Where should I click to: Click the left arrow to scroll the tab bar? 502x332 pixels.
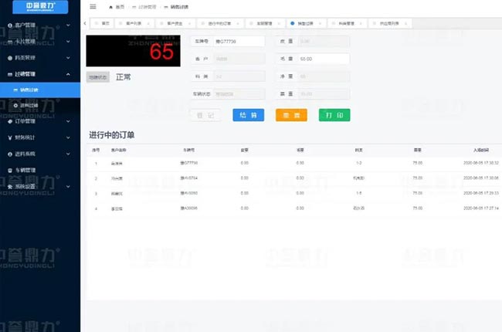85,23
